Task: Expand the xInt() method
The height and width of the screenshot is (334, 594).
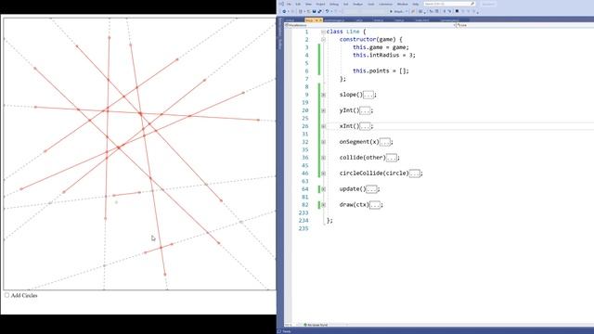Action: pos(323,126)
